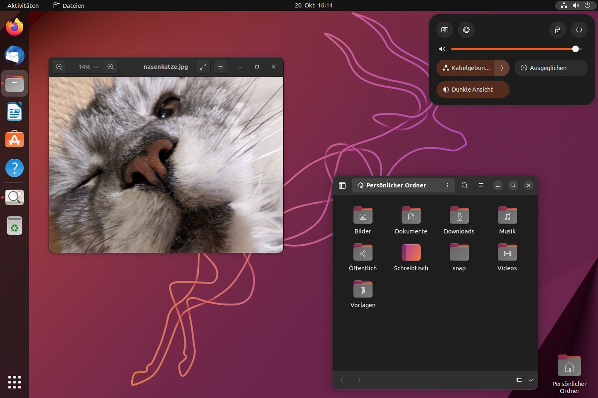The width and height of the screenshot is (598, 398).
Task: Search files in Persönlicher Ordner
Action: click(465, 185)
